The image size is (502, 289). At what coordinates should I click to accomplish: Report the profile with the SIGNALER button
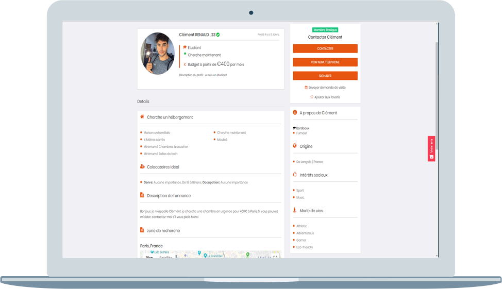(325, 76)
